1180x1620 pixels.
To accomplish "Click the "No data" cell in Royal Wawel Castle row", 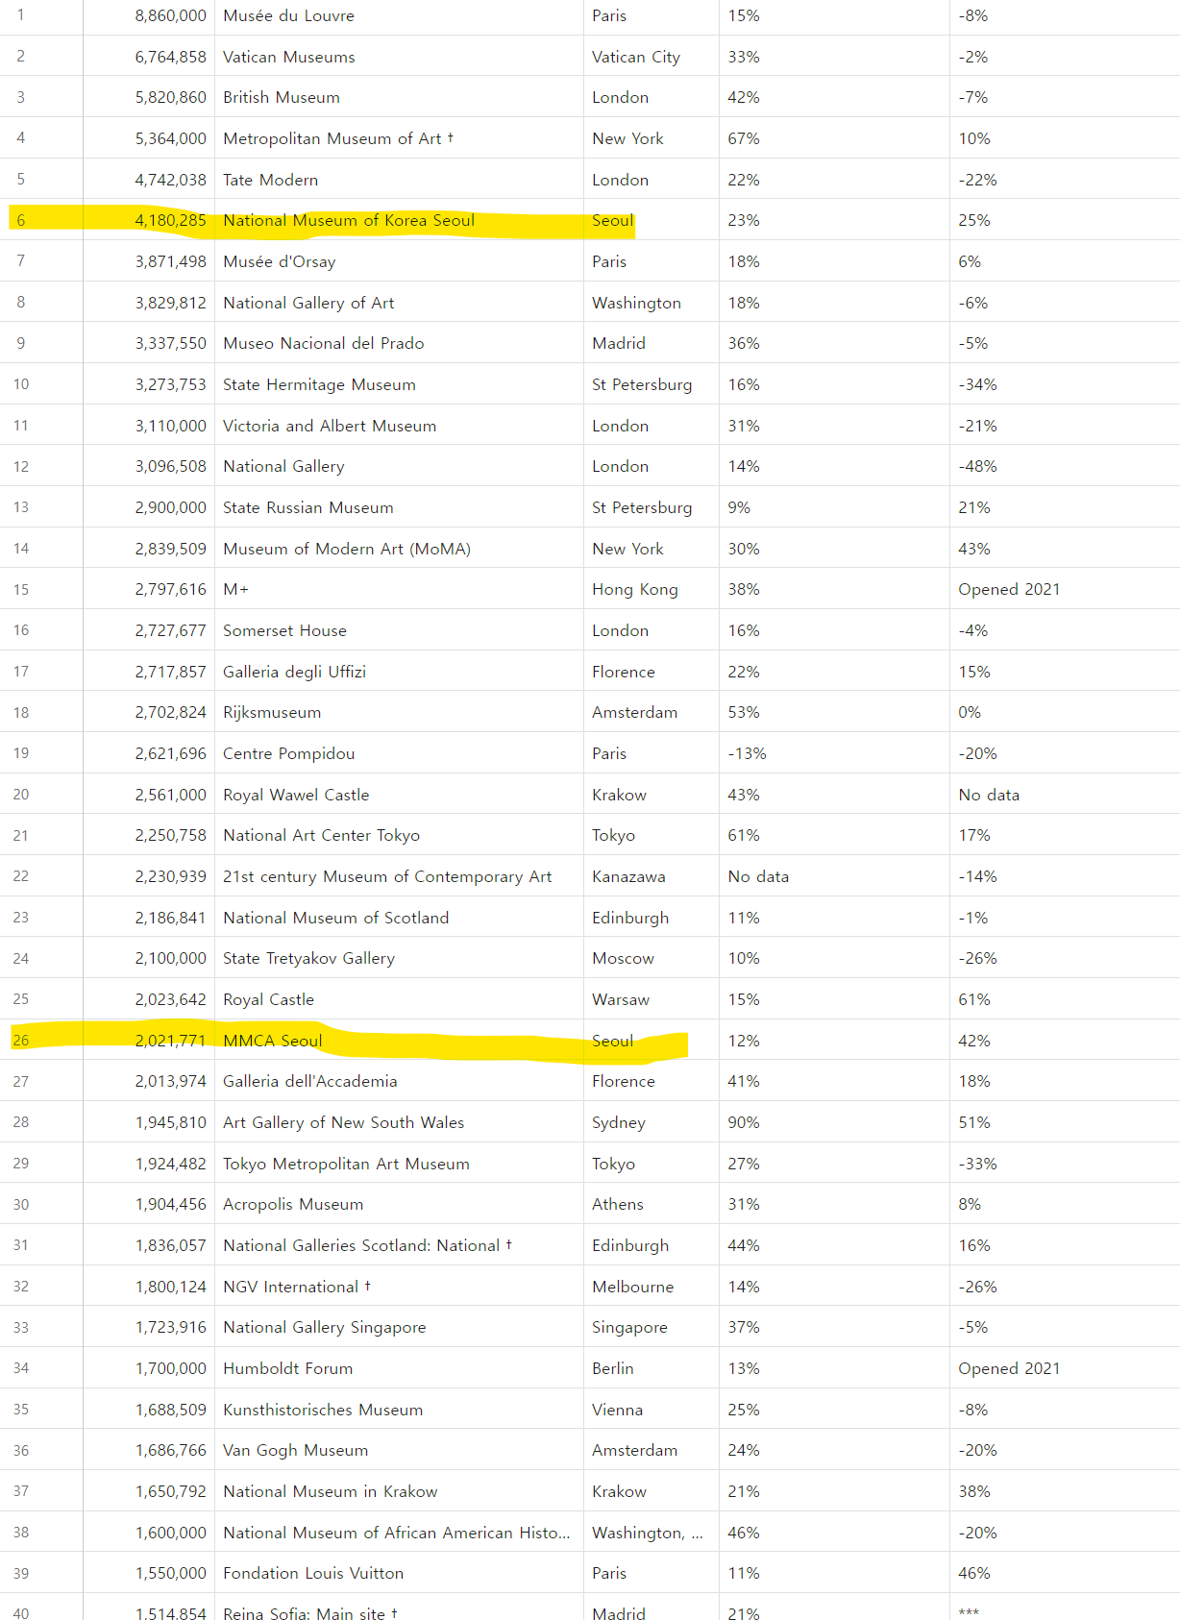I will [x=989, y=795].
